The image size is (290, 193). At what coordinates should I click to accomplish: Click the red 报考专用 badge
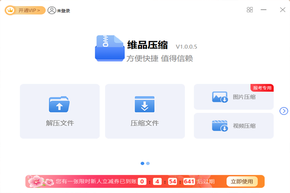tap(262, 88)
